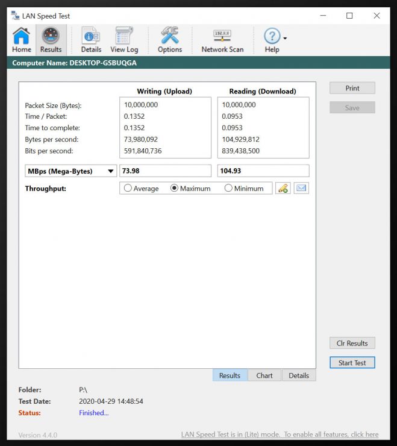397x446 pixels.
Task: Click the Reading (Download) column header
Action: (263, 91)
